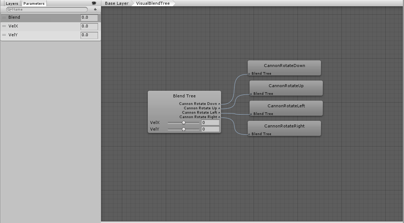Toggle the eye icon above the Parameters list
The image size is (404, 223).
point(94,3)
